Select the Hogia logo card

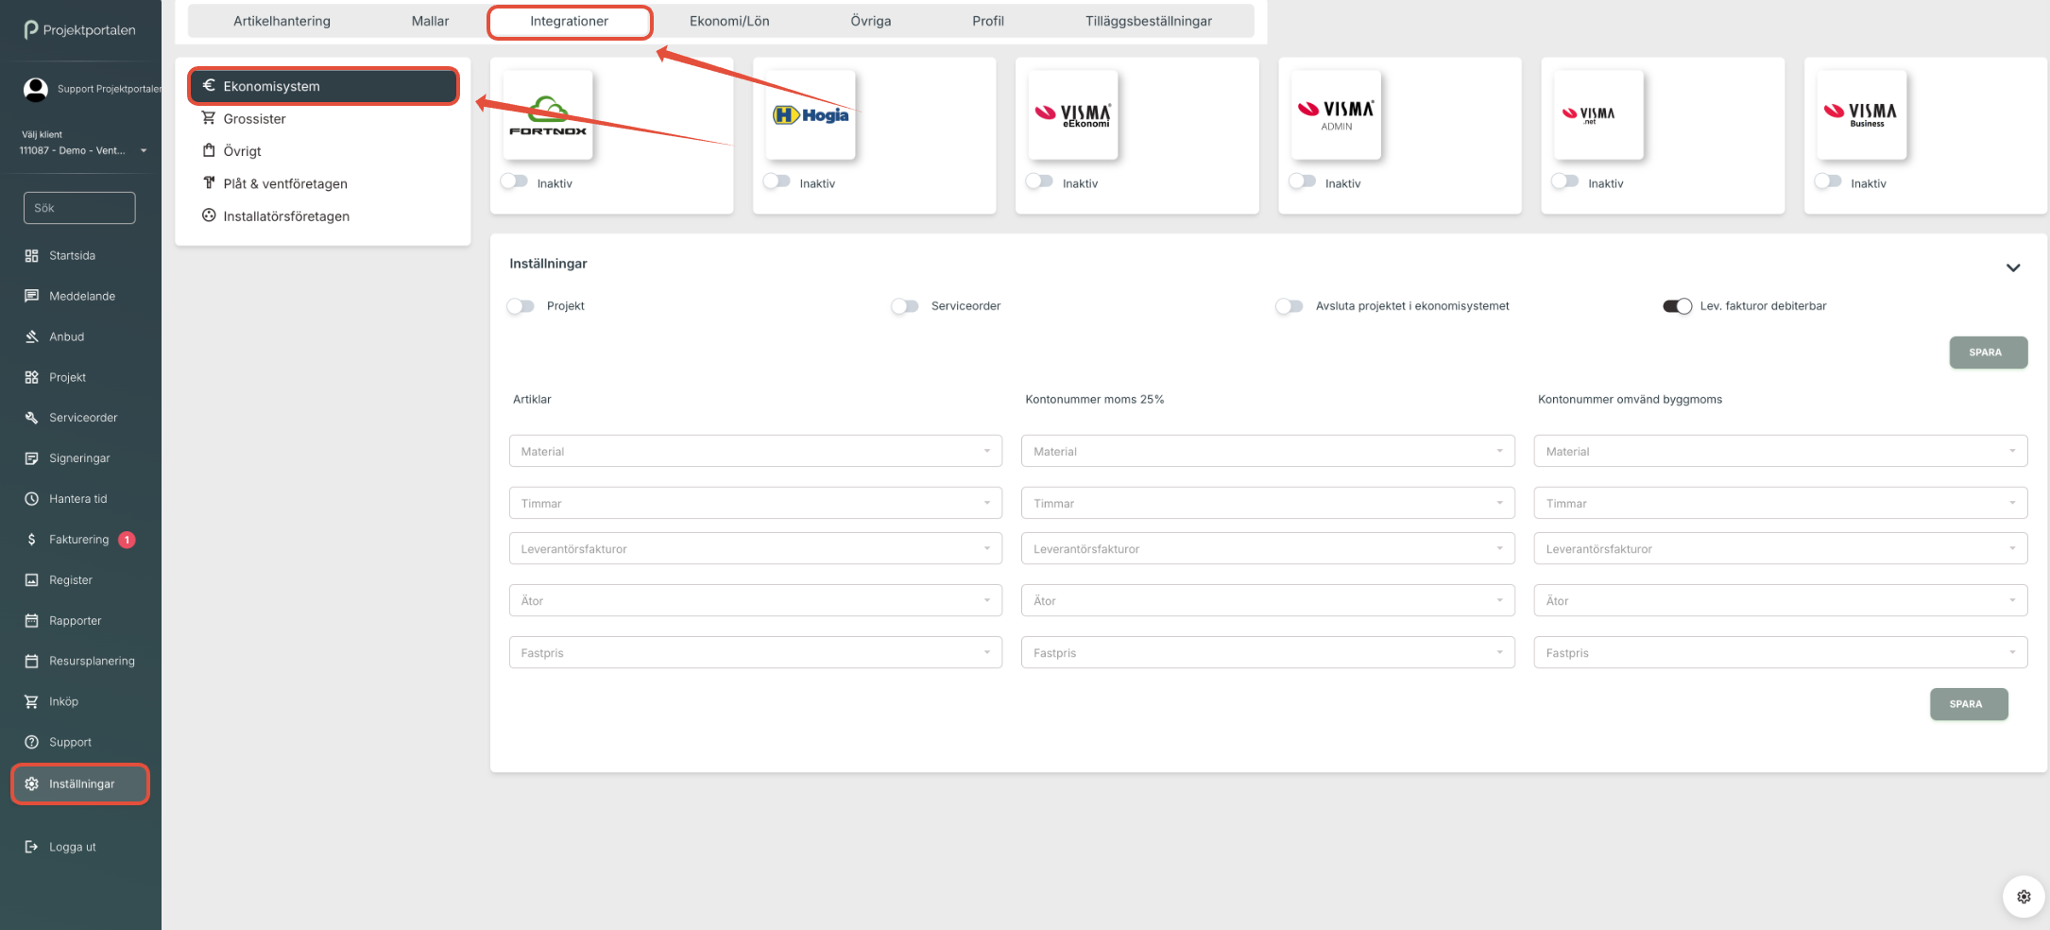[x=810, y=114]
